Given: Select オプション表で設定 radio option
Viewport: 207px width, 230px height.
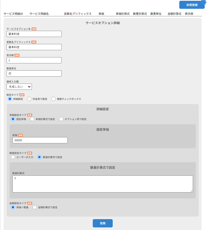Looking at the screenshot, I should coord(61,119).
